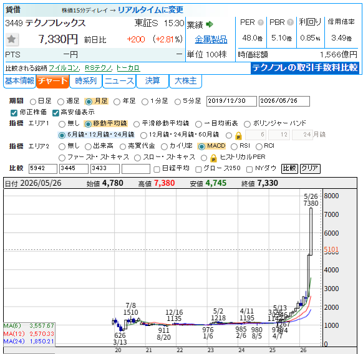
Task: Click comparison code field 3445
Action: [x=74, y=169]
